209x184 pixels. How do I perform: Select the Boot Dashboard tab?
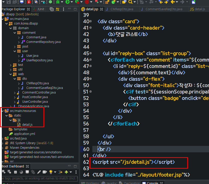(13, 166)
